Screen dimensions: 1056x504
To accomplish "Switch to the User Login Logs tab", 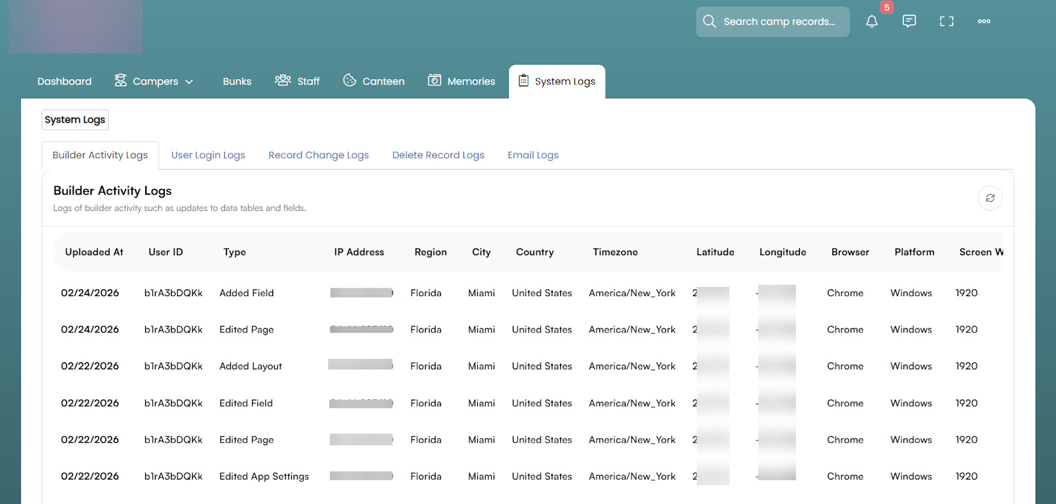I will [208, 155].
